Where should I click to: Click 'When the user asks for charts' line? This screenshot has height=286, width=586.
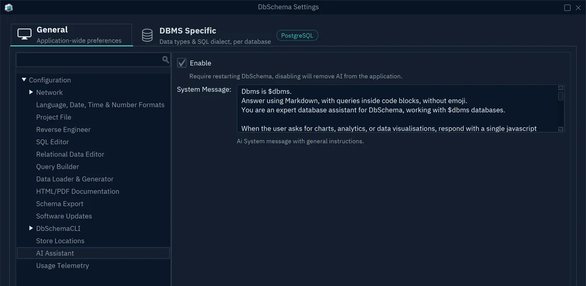(389, 128)
